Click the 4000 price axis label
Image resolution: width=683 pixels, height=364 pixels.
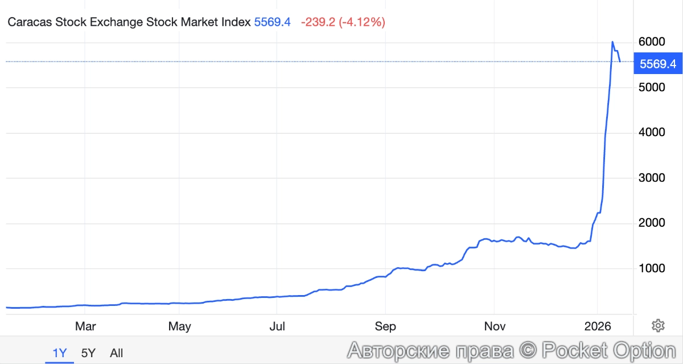point(652,133)
